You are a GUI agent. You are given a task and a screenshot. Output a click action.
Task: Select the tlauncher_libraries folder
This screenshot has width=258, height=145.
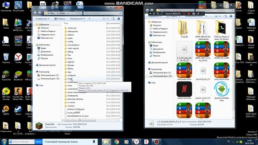click(75, 99)
